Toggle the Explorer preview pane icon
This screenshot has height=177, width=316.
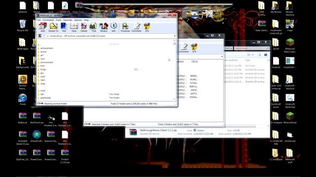259,55
